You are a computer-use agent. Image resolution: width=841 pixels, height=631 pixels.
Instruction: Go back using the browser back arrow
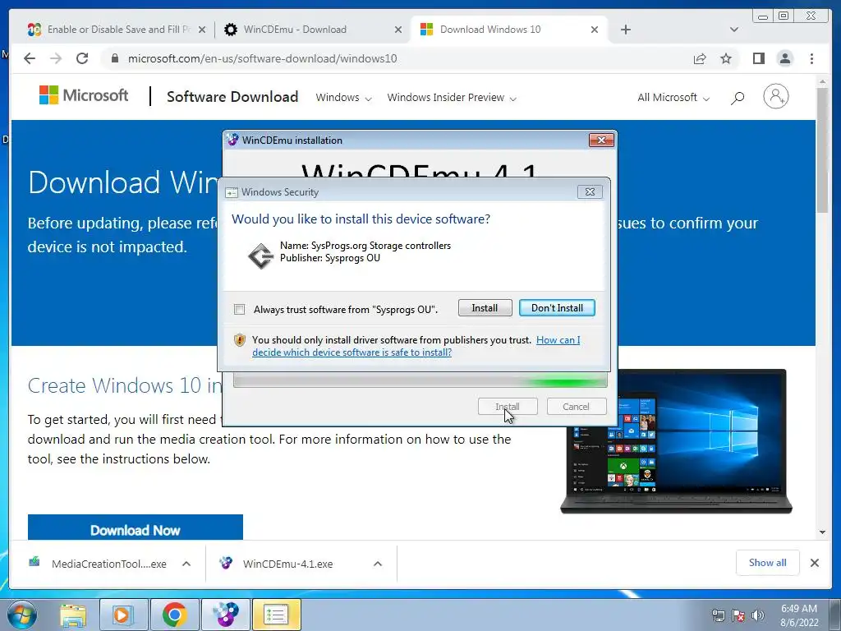click(x=30, y=58)
